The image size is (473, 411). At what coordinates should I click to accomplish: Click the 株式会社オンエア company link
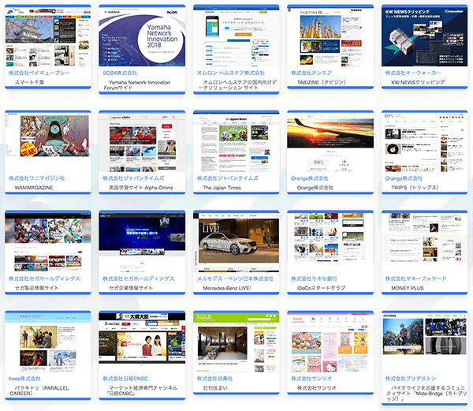click(311, 73)
